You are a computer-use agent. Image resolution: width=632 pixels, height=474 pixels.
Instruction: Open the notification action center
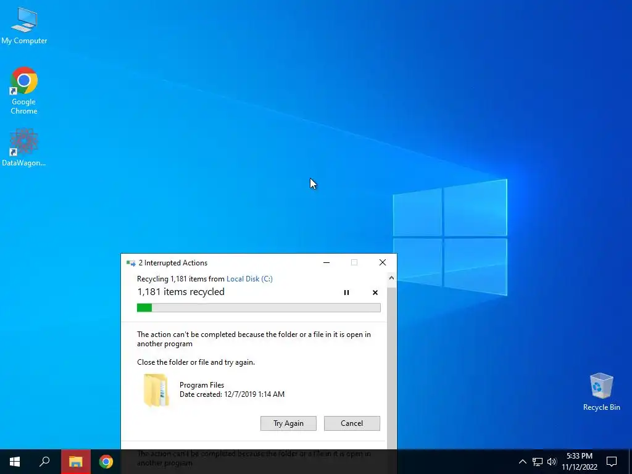(612, 462)
